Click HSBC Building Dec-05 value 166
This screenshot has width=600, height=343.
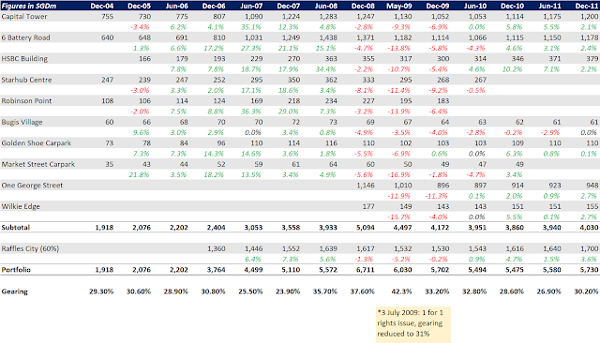(144, 58)
